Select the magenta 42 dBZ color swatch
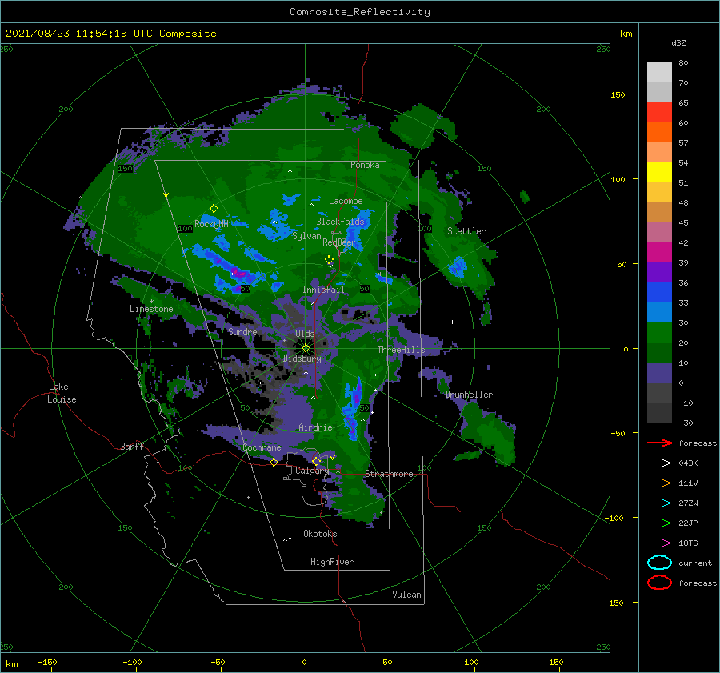Viewport: 720px width, 673px height. tap(659, 253)
